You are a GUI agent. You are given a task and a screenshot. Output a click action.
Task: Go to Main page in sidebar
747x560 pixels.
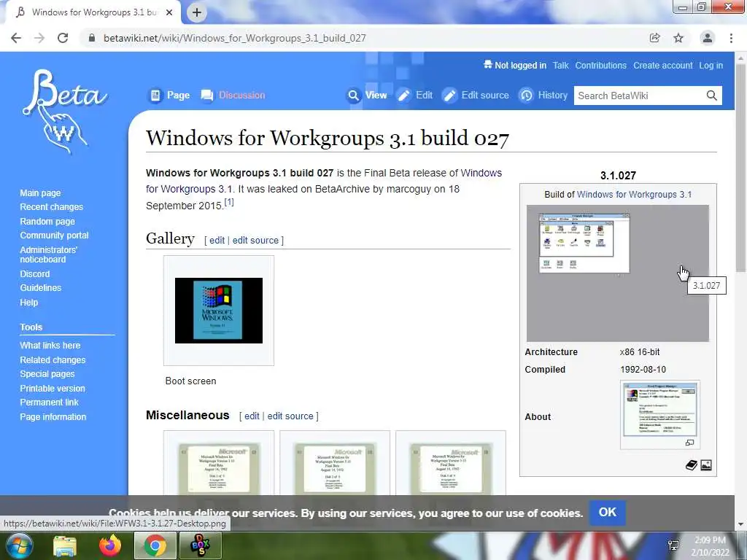point(41,192)
